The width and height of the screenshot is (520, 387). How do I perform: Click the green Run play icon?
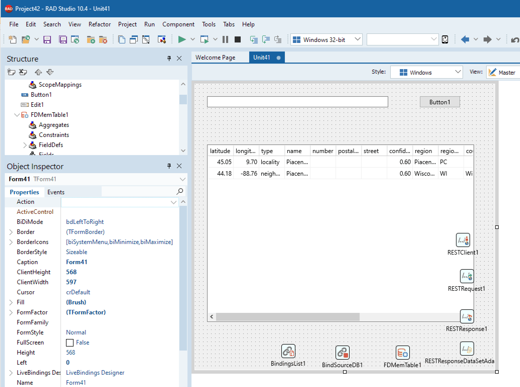(x=182, y=39)
